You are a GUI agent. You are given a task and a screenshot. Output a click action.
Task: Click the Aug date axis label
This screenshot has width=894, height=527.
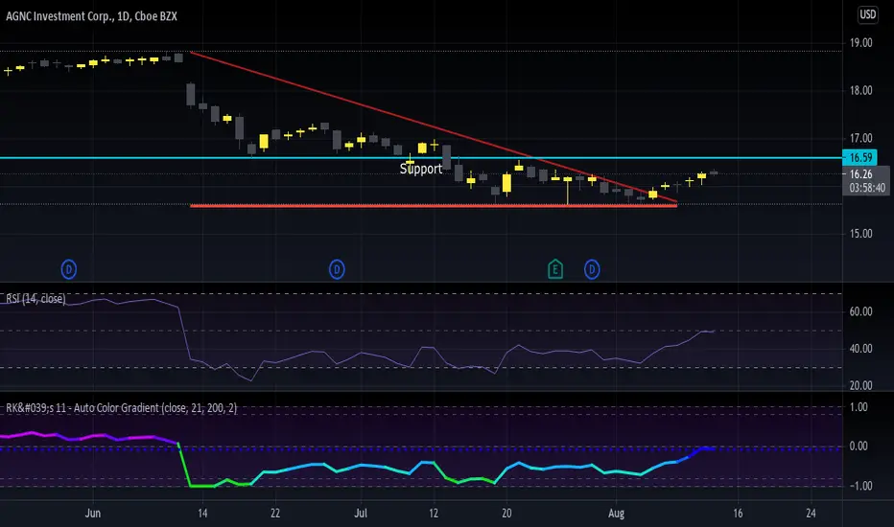[617, 514]
